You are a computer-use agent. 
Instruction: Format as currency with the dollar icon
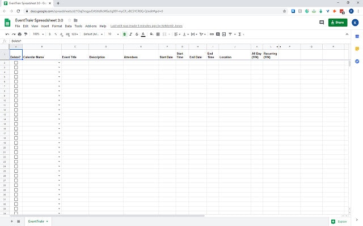point(49,34)
